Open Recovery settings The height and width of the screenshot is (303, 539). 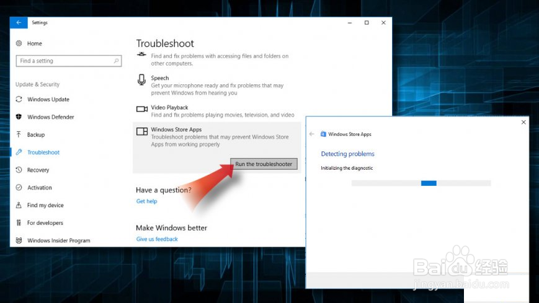[x=38, y=170]
